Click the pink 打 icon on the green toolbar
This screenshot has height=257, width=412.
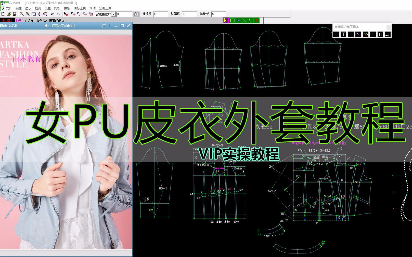(225, 20)
